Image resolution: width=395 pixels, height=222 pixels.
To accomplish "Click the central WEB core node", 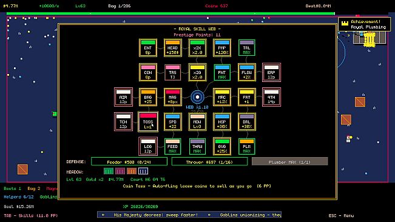I will pyautogui.click(x=197, y=97).
